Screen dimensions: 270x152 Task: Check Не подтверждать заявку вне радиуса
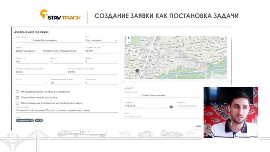tap(17, 92)
